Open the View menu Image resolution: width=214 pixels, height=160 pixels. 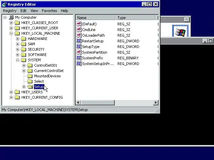[34, 11]
